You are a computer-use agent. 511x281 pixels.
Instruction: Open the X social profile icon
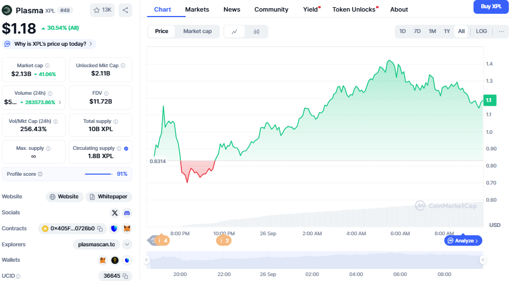[115, 213]
